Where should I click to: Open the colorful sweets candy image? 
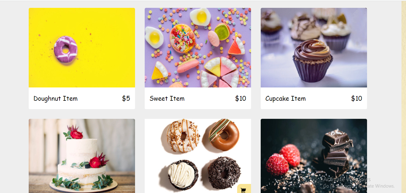pyautogui.click(x=198, y=48)
